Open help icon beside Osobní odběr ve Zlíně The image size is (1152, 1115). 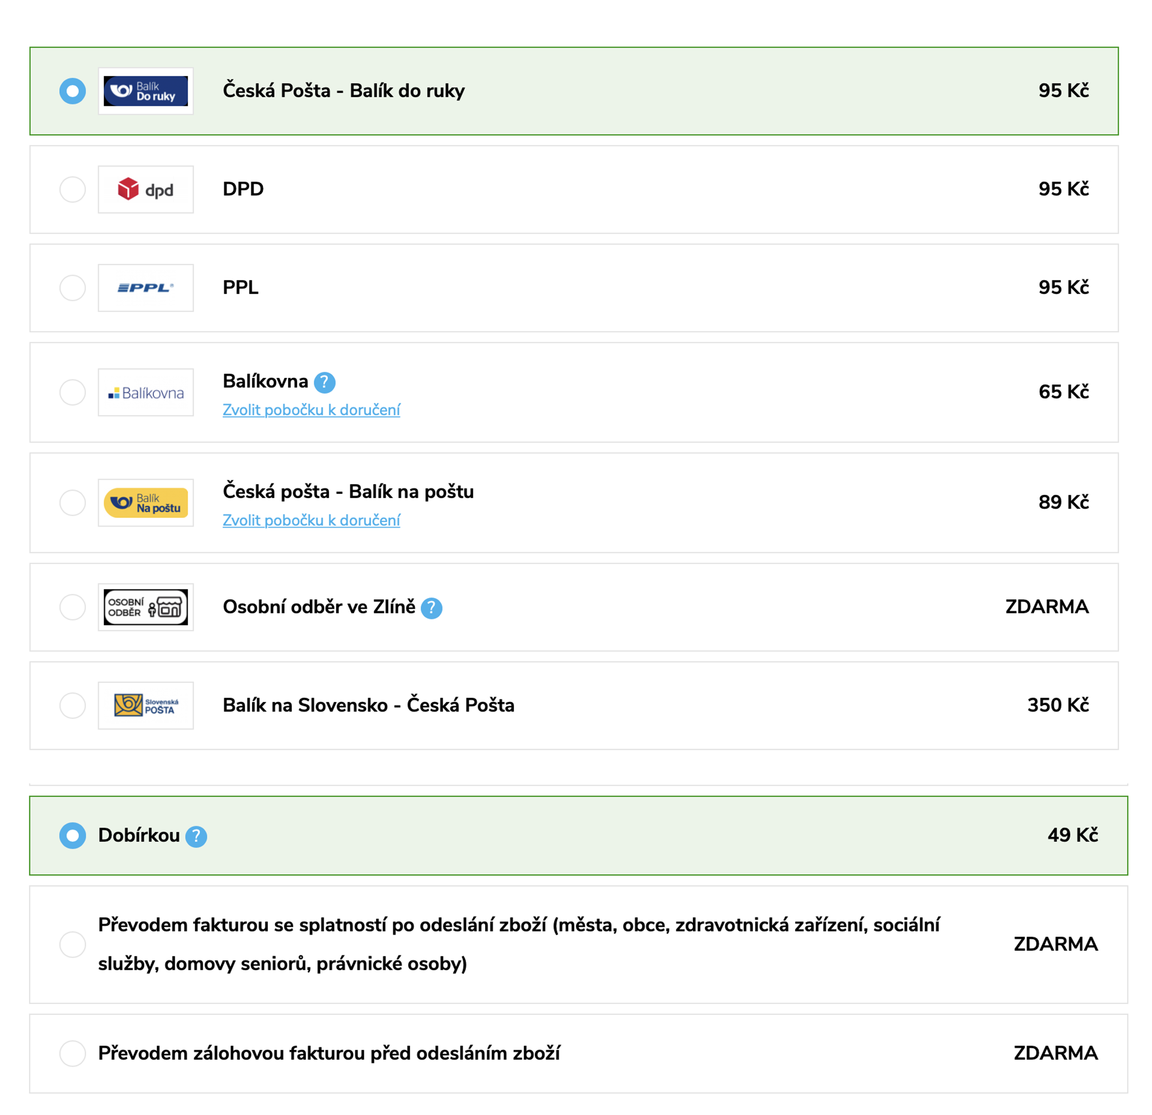(432, 608)
